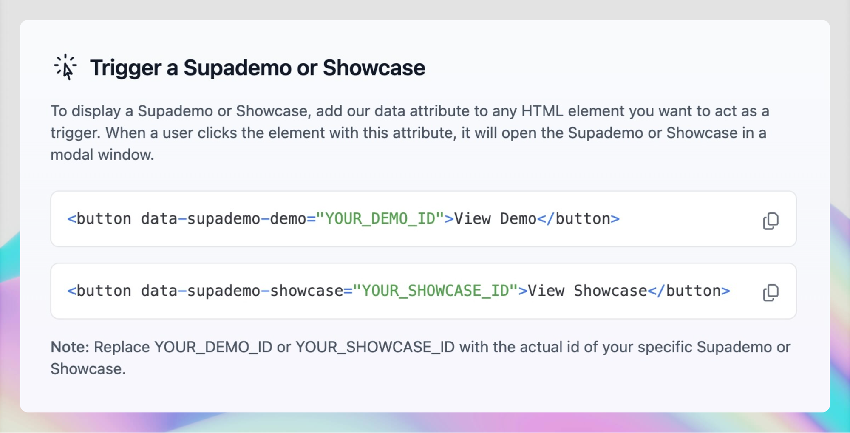This screenshot has width=850, height=433.
Task: Select "View Demo" text in the first snippet
Action: pos(496,219)
